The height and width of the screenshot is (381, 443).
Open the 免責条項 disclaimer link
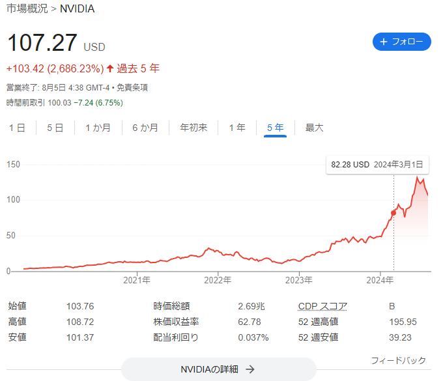coord(132,87)
